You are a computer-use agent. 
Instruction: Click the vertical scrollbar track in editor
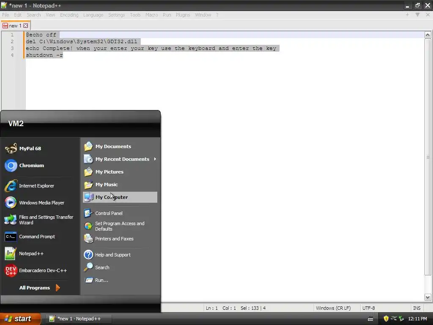click(x=428, y=285)
